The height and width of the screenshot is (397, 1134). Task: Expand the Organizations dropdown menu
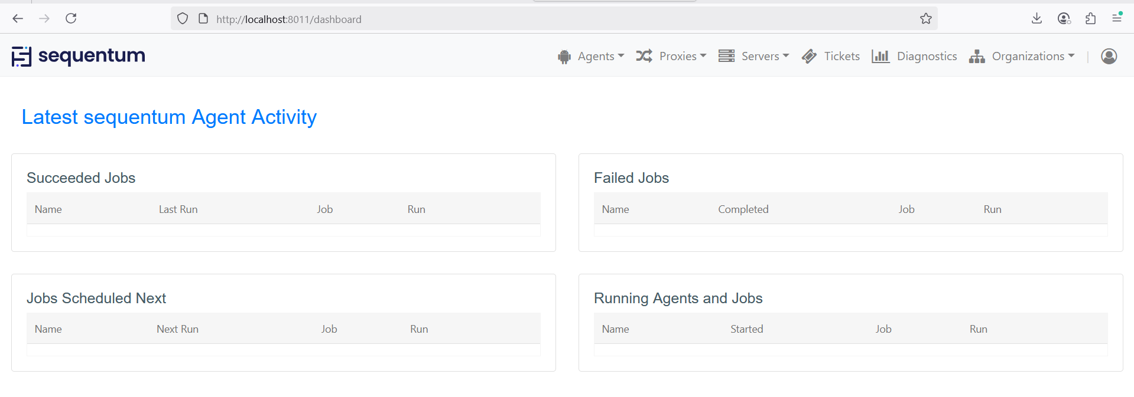1033,56
